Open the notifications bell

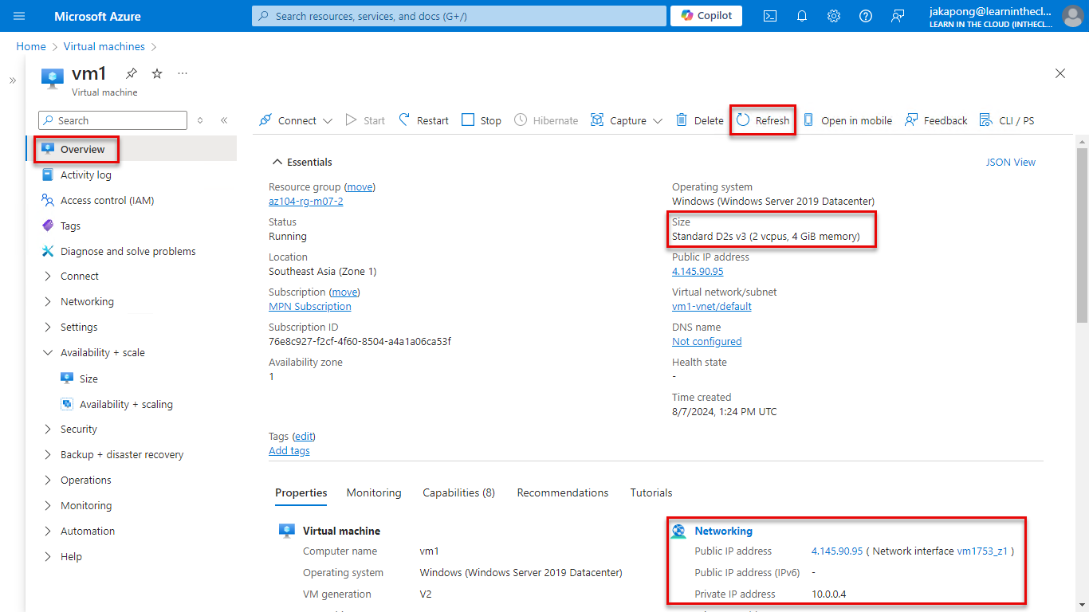click(x=802, y=16)
